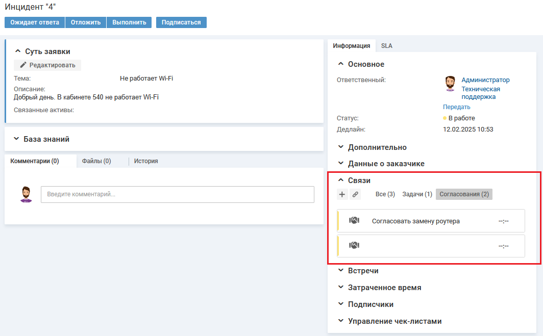Screen dimensions: 543x336
Task: Filter links by Задачи (1)
Action: (x=417, y=194)
